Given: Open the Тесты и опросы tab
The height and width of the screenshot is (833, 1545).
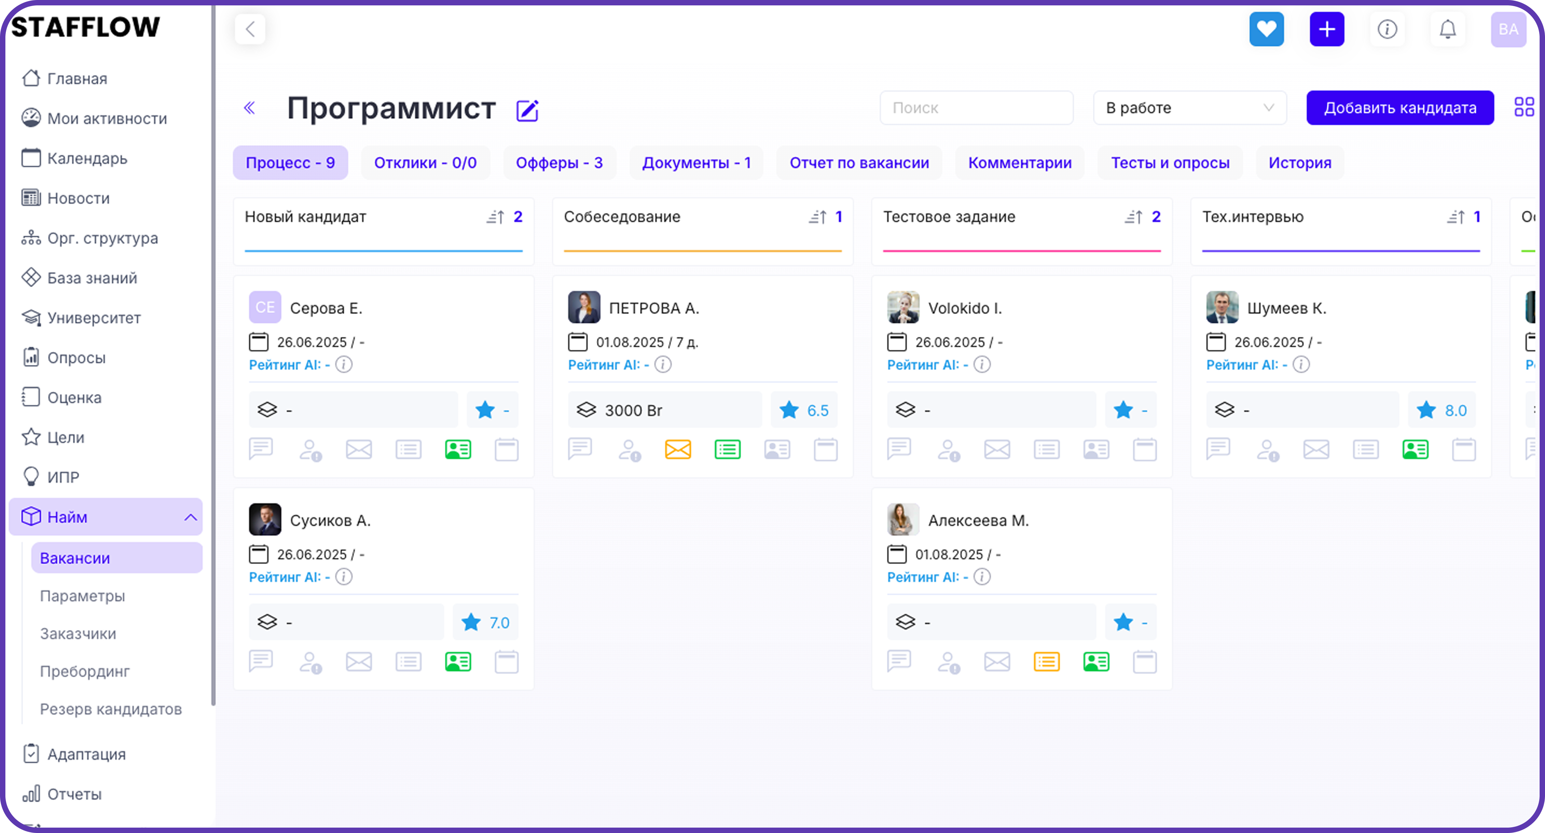Looking at the screenshot, I should point(1169,163).
